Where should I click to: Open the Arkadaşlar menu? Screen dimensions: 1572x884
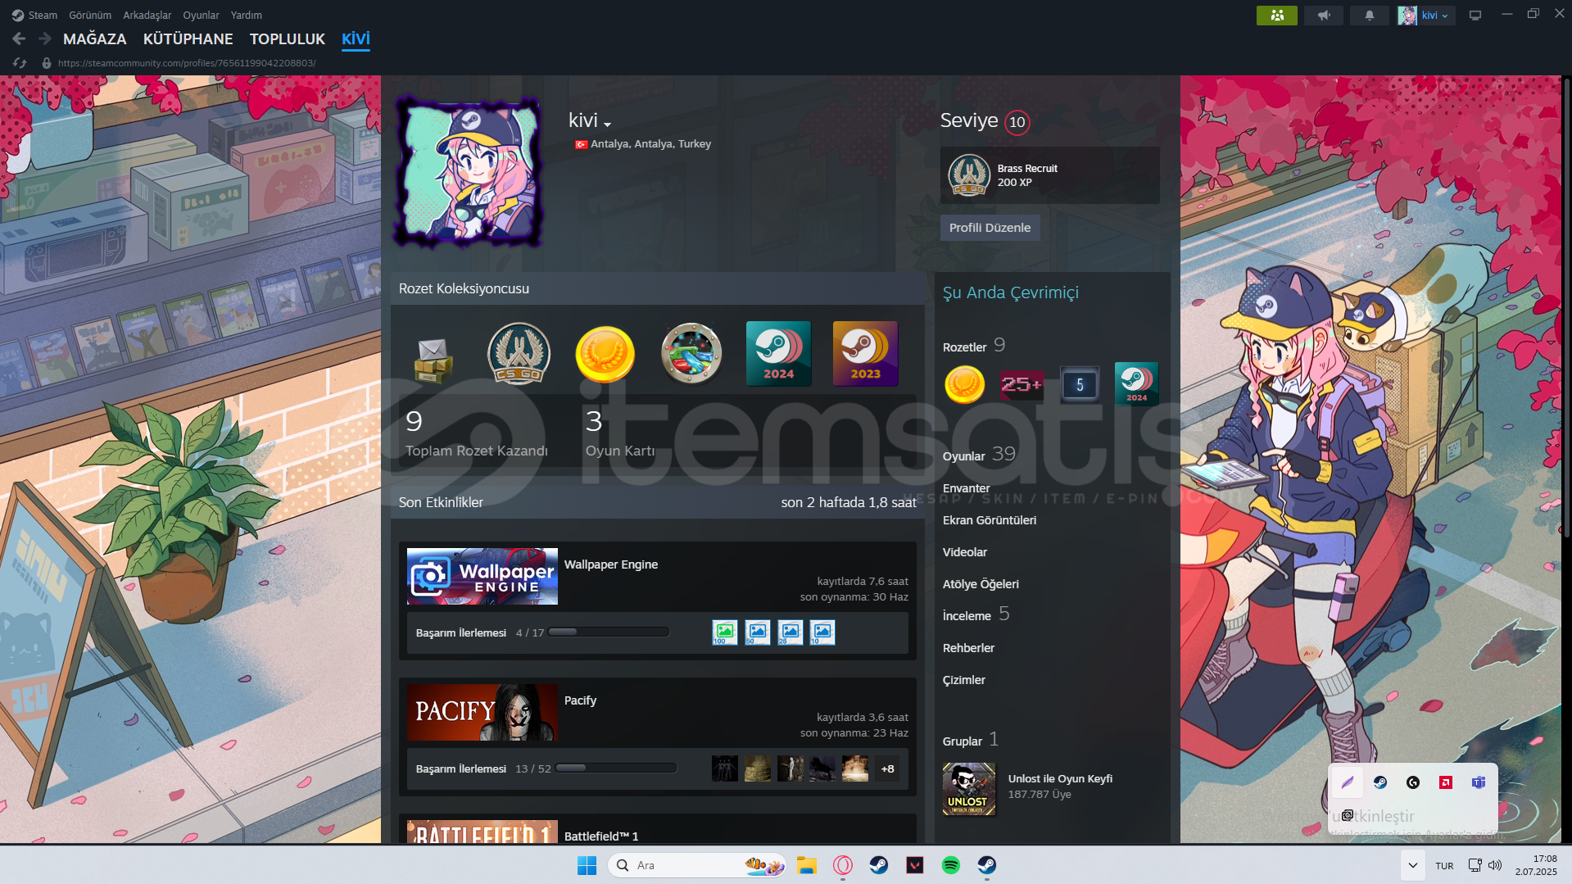pos(147,15)
